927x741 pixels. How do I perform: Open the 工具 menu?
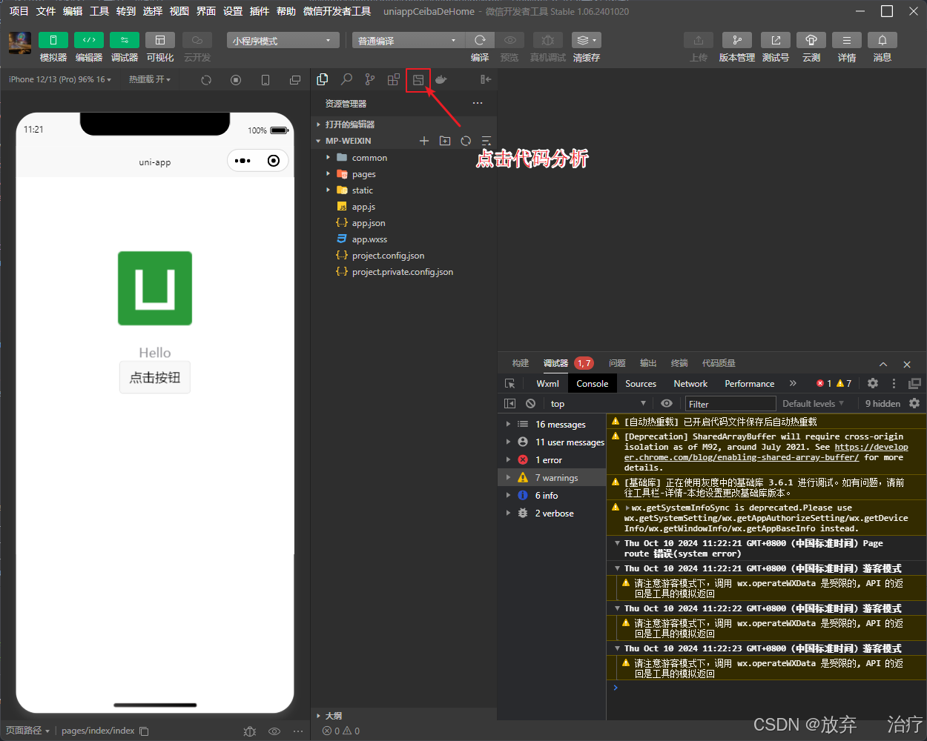coord(99,11)
